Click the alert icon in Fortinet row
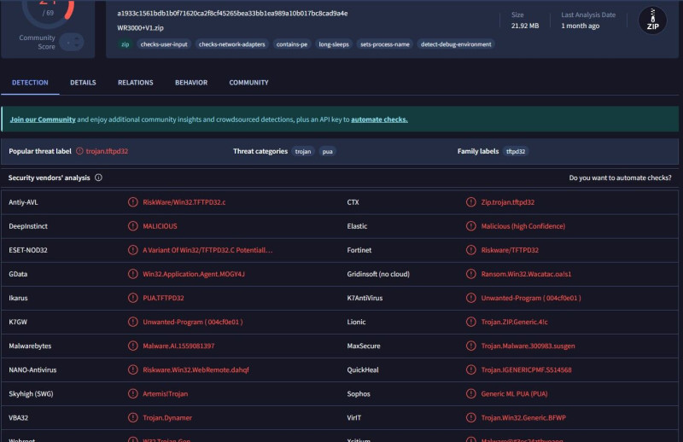683x442 pixels. coord(471,250)
